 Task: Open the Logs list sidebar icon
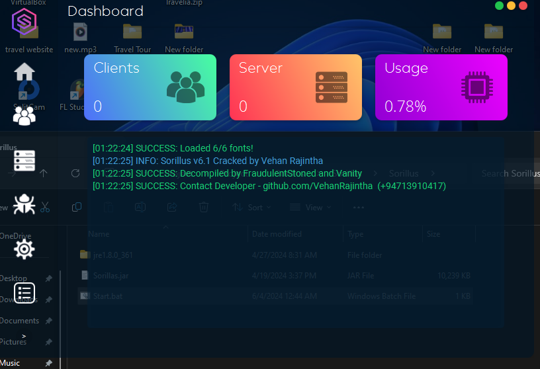(x=24, y=292)
